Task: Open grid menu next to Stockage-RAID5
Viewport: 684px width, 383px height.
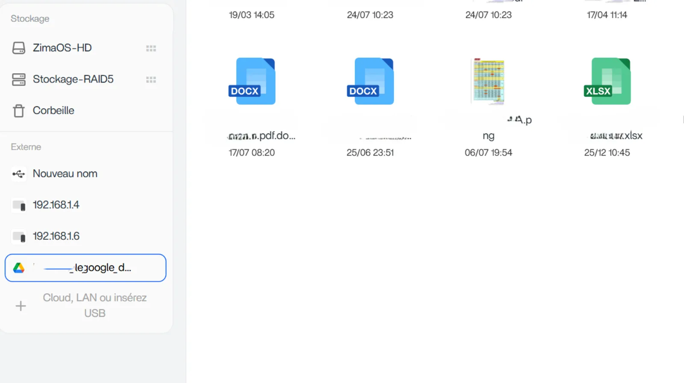Action: point(151,80)
